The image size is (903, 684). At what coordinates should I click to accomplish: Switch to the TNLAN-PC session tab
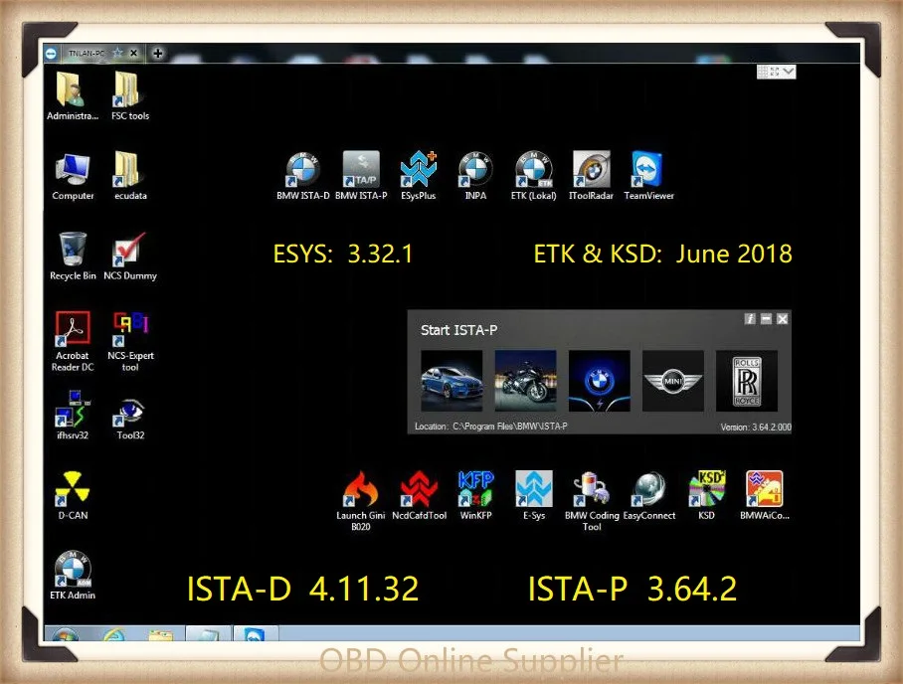coord(87,53)
